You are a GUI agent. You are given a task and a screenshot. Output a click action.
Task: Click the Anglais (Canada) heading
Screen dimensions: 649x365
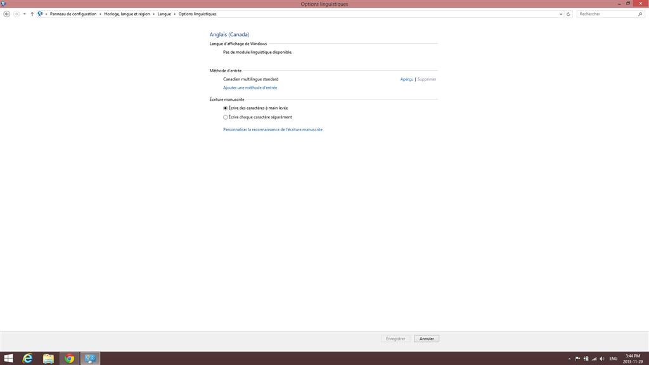229,35
